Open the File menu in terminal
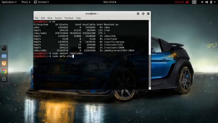 [36, 18]
